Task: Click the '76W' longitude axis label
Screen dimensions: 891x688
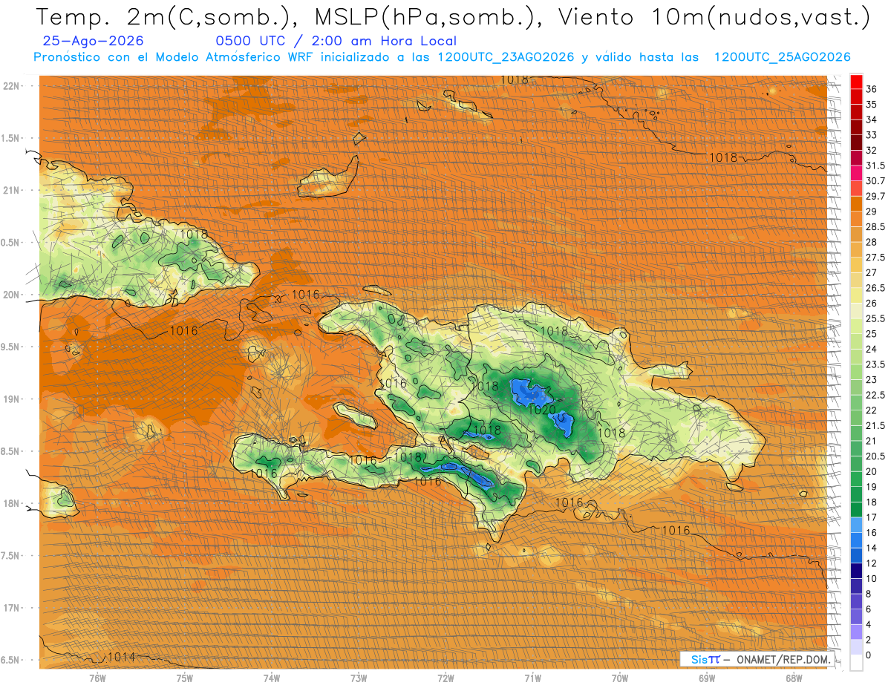Action: pos(97,678)
